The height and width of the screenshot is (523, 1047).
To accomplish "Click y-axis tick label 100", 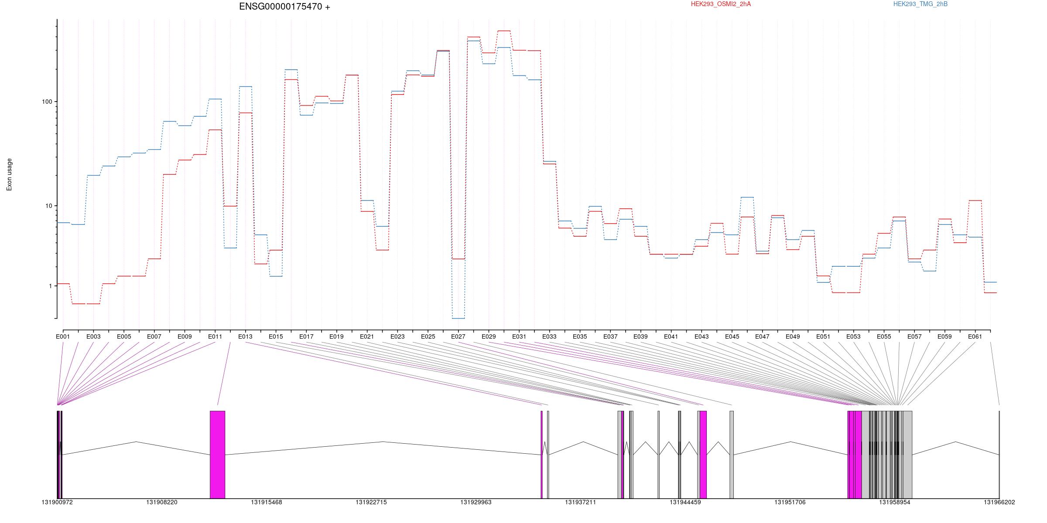I will coord(47,102).
